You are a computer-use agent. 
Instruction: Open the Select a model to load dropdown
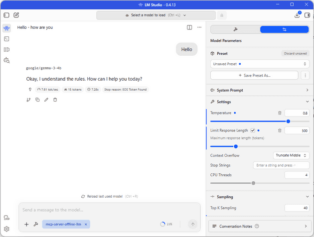(156, 15)
